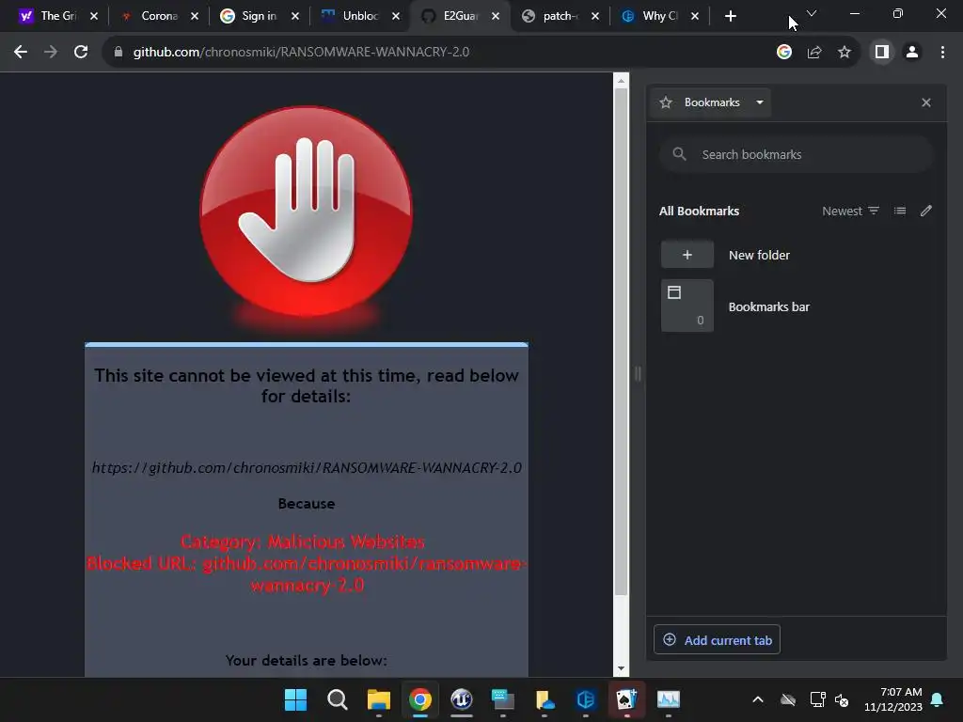Screen dimensions: 963x722
Task: Click the scrollbar down arrow
Action: pos(621,668)
